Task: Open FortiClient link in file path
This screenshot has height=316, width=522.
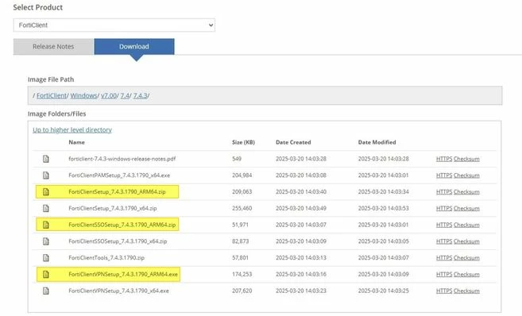Action: click(52, 96)
